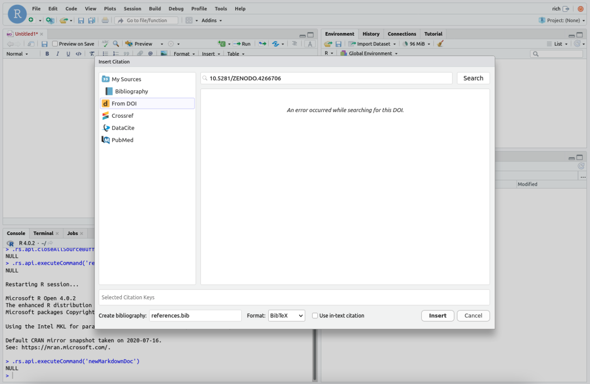Open the Crossref search source

pos(123,116)
